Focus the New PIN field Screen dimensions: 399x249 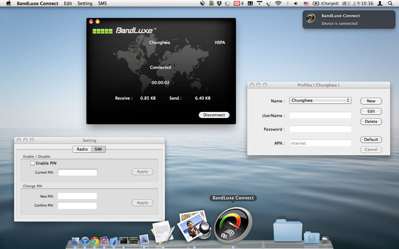click(x=77, y=196)
